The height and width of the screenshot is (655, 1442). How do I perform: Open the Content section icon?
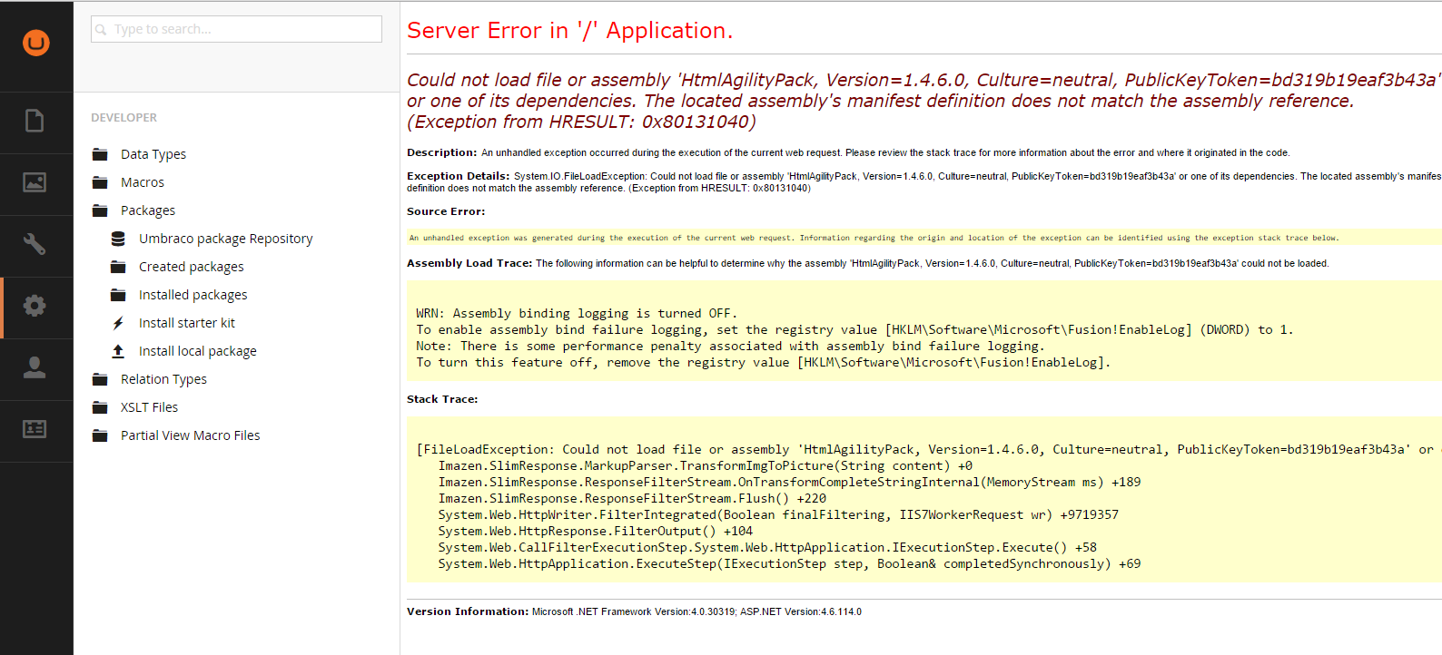pos(35,121)
